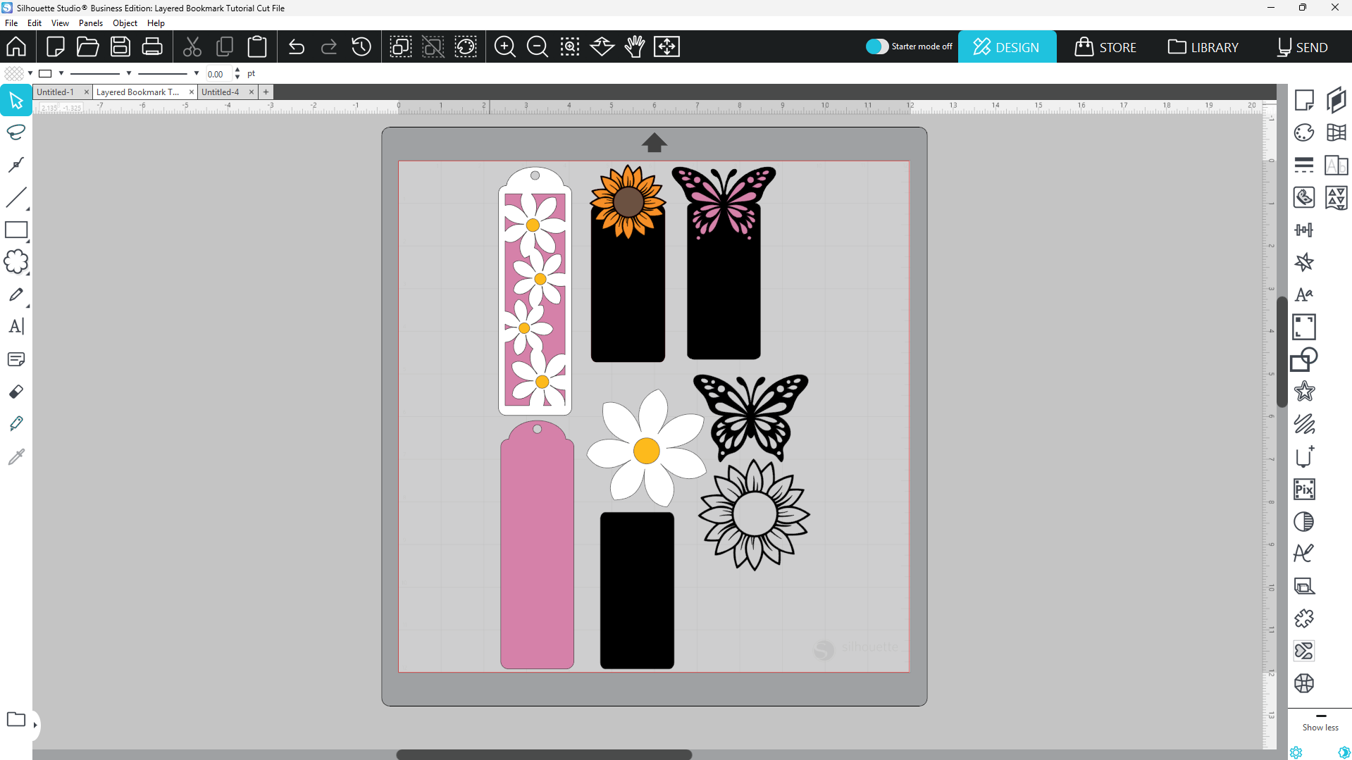This screenshot has width=1352, height=760.
Task: Toggle the Starter mode switch
Action: pyautogui.click(x=876, y=46)
